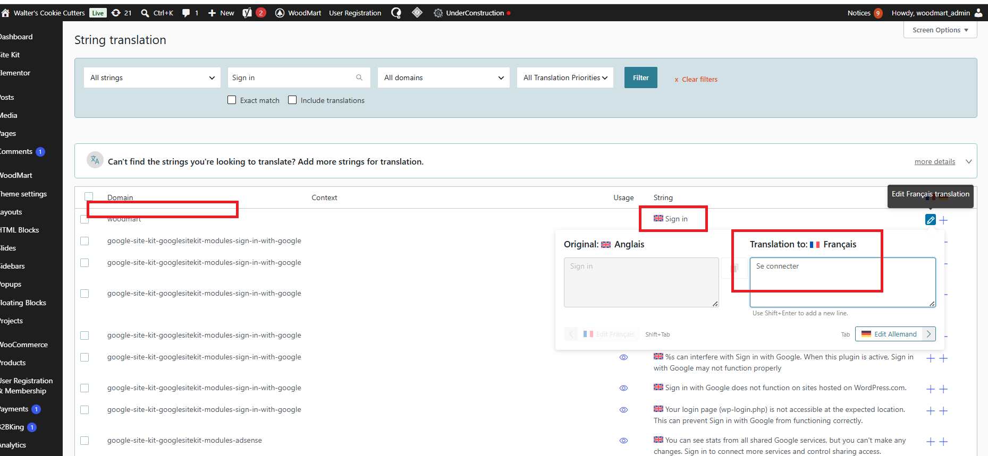Click first plus on 'does not function on sites' row
Screen dimensions: 988x456
point(931,389)
